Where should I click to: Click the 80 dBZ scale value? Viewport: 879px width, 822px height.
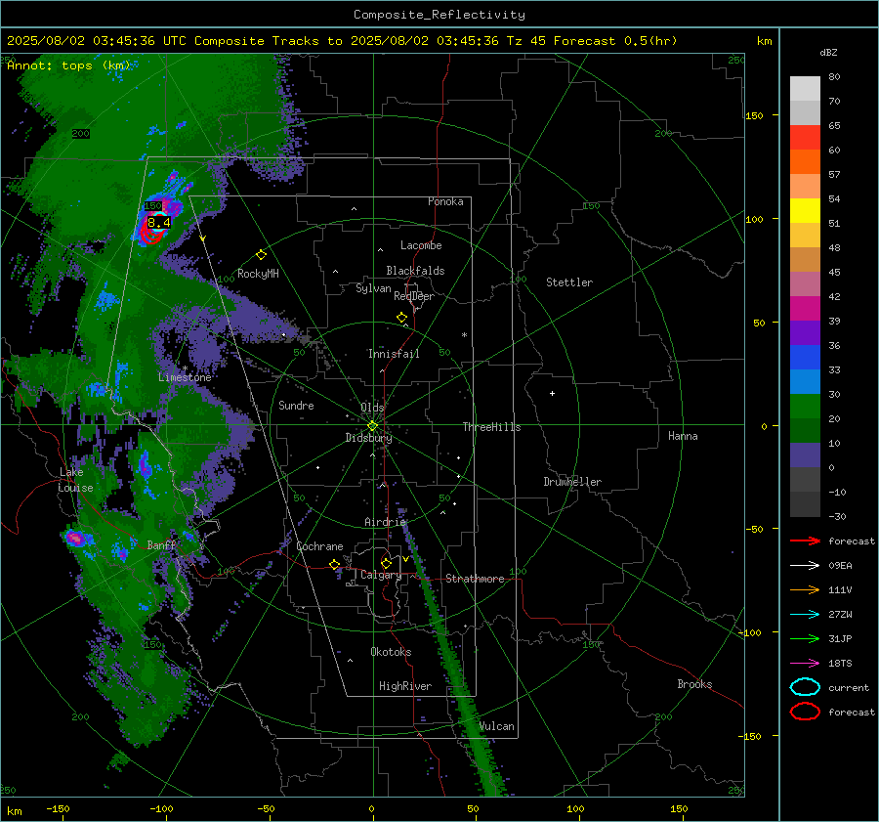coord(834,77)
